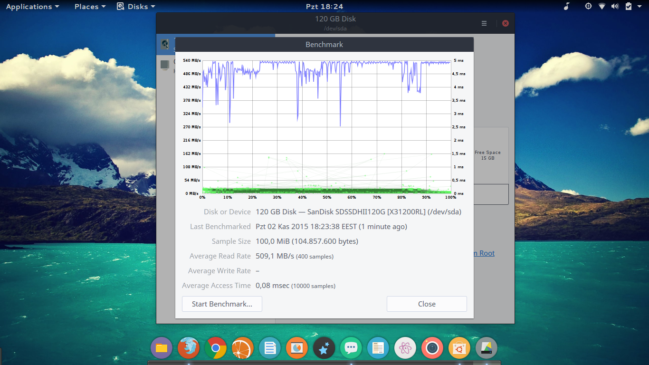Click the benchmark graph area
649x365 pixels.
326,127
